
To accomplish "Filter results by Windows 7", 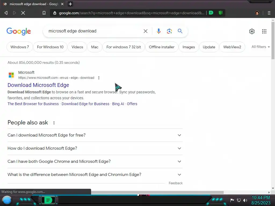I will click(20, 47).
